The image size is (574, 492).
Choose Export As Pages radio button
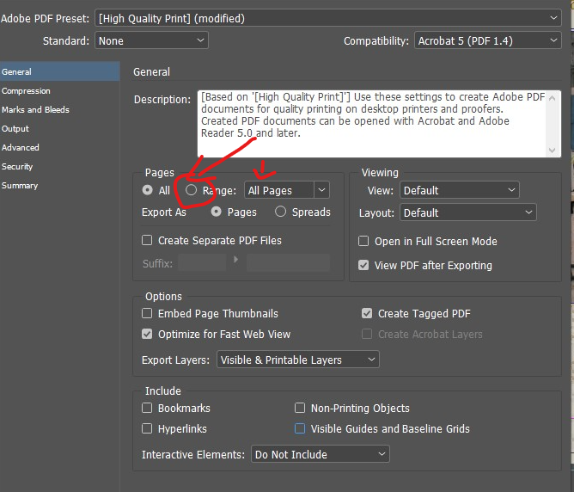tap(217, 212)
